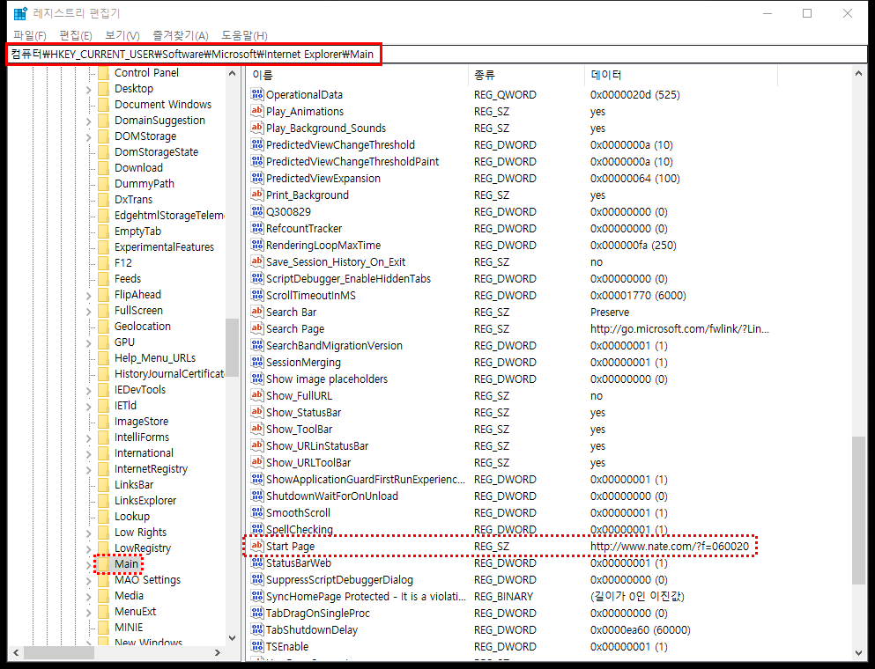Click the Print_Background string icon
This screenshot has width=875, height=669.
256,195
